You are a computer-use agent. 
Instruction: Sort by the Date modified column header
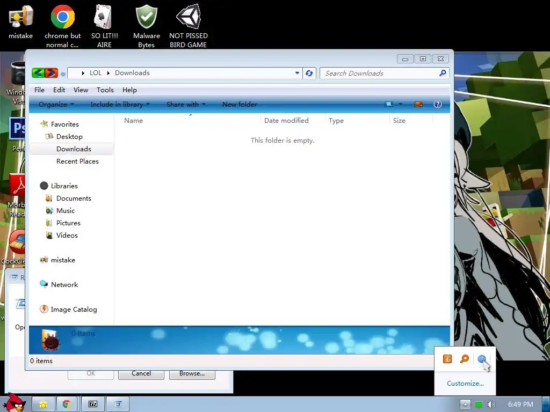(293, 120)
